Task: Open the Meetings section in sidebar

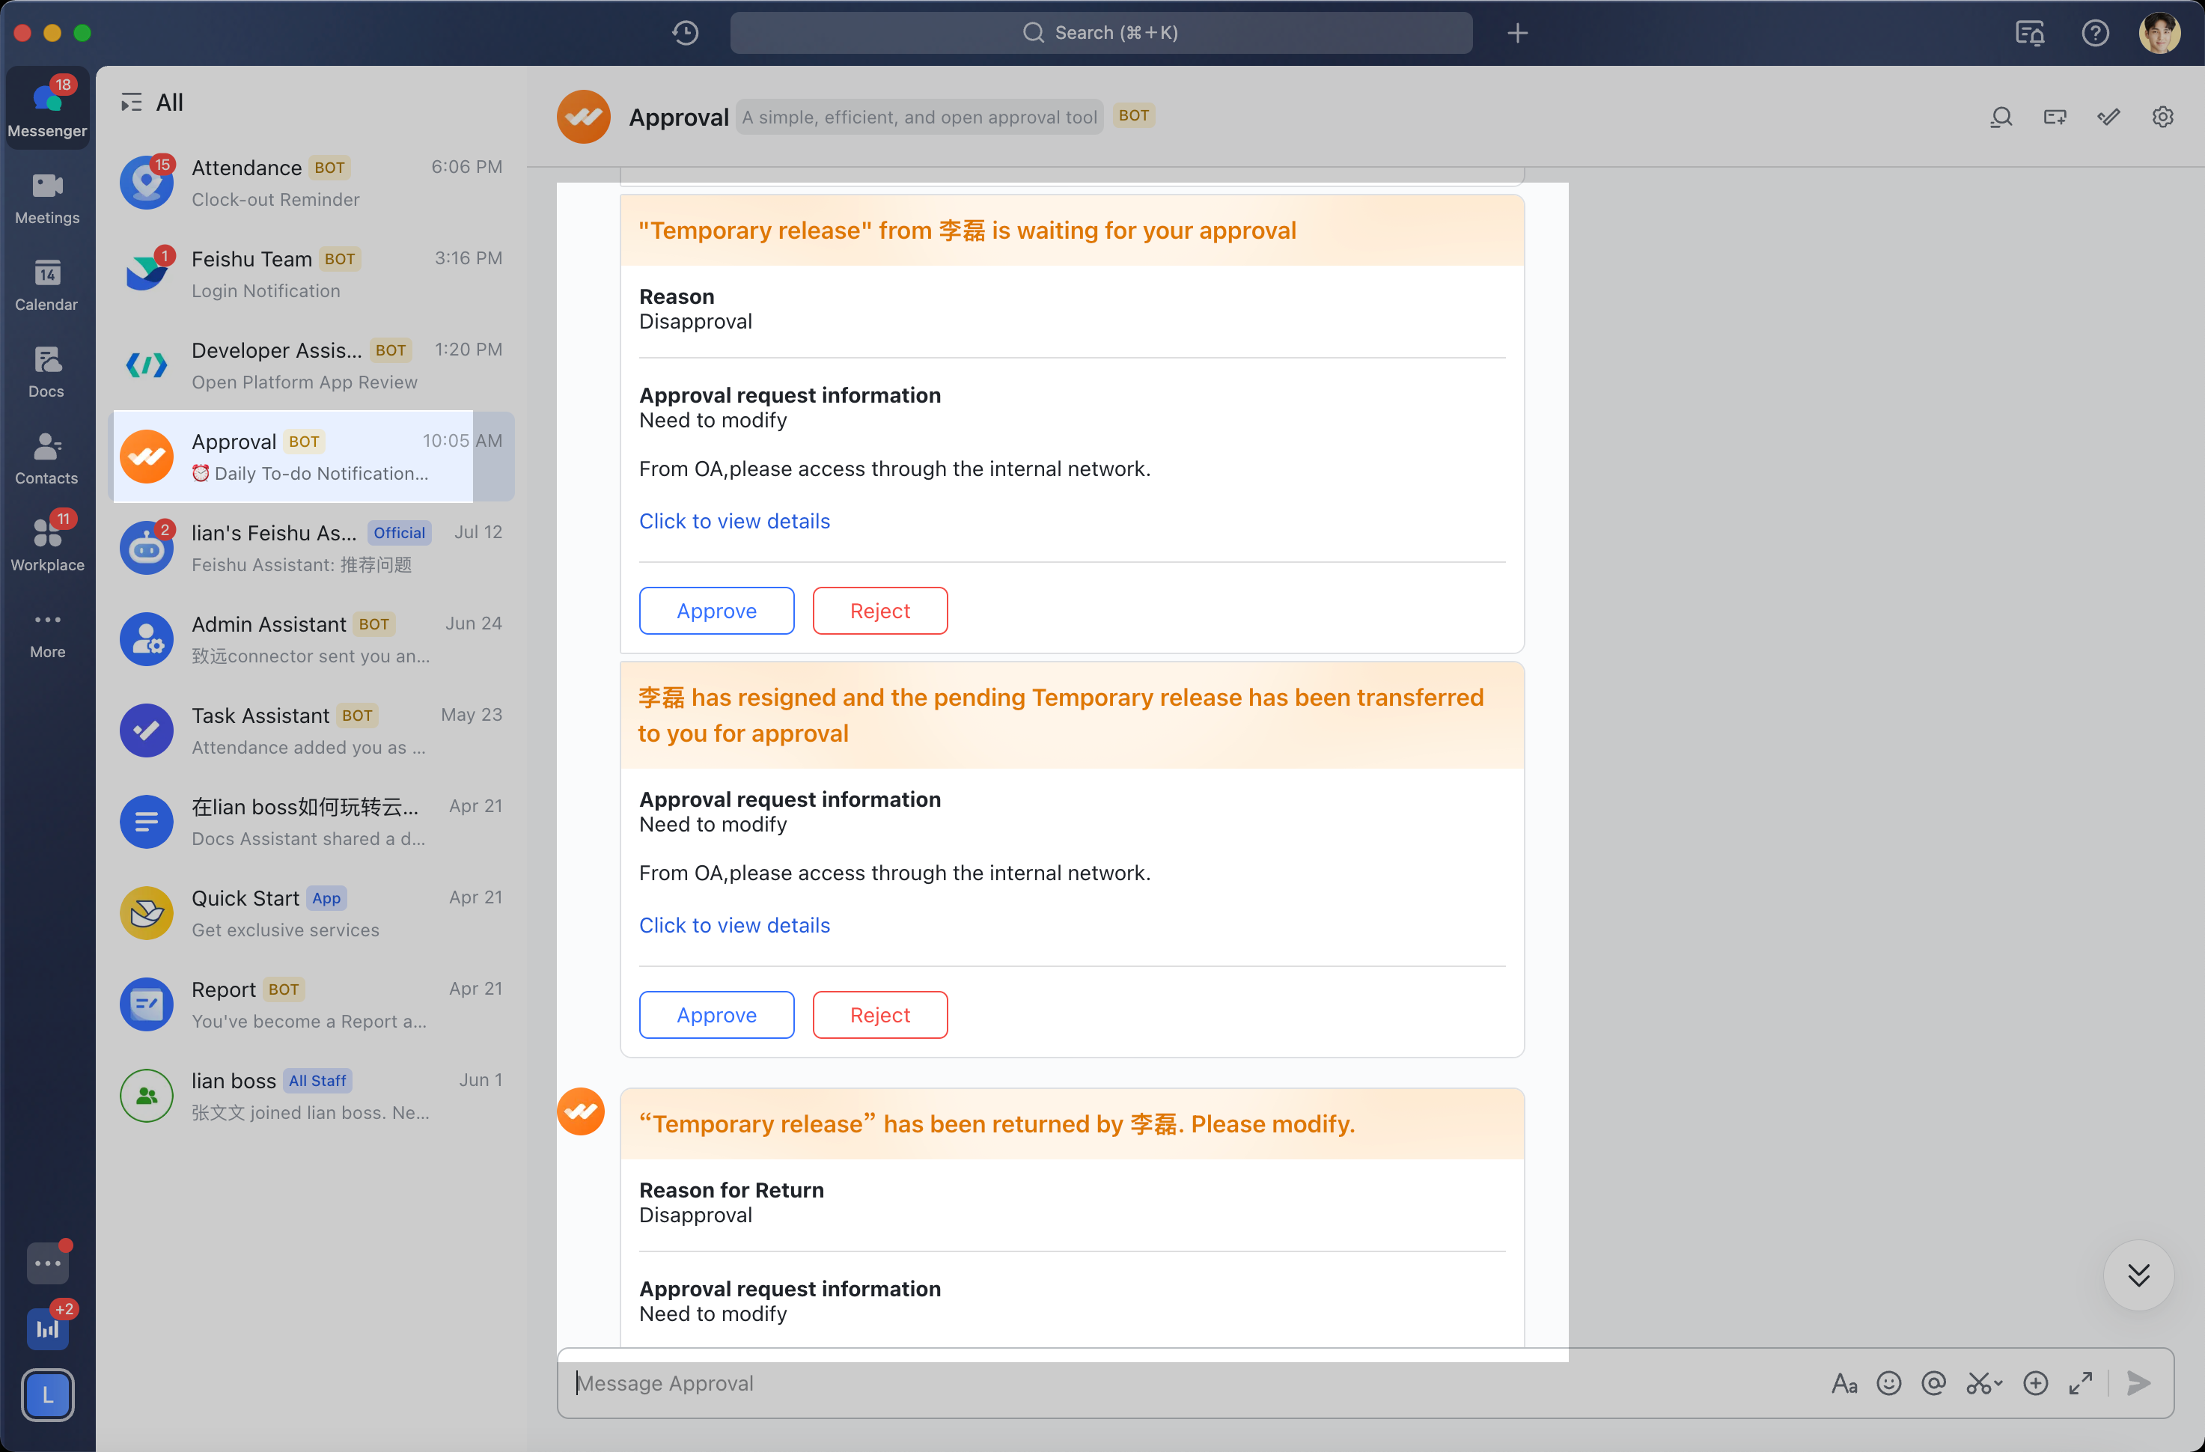Action: [47, 198]
